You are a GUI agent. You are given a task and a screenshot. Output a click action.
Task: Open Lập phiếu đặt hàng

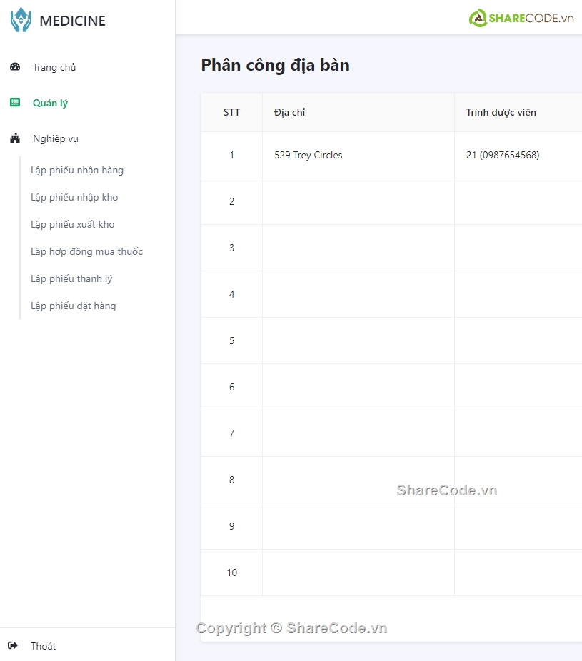74,306
